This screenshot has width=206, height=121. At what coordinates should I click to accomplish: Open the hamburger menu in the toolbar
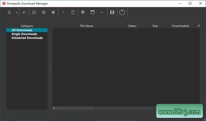click(x=9, y=12)
